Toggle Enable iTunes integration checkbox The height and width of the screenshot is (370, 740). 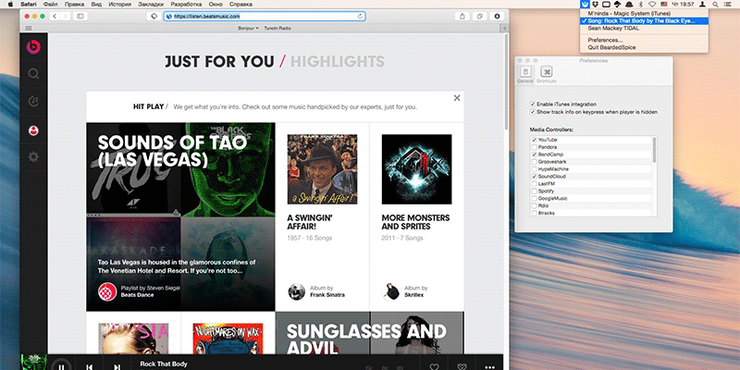tap(533, 104)
